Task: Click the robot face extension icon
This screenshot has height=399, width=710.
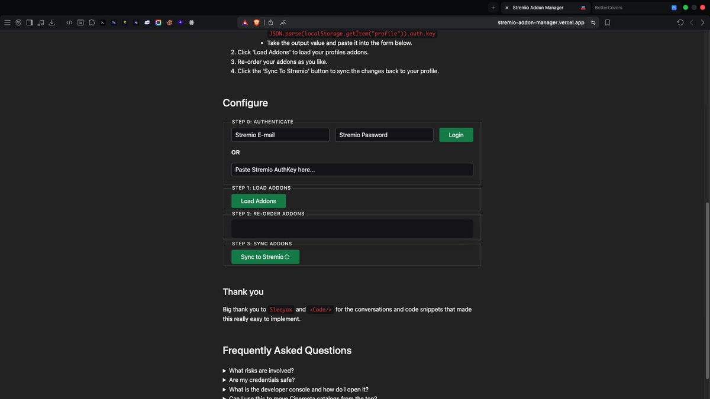Action: pos(147,22)
